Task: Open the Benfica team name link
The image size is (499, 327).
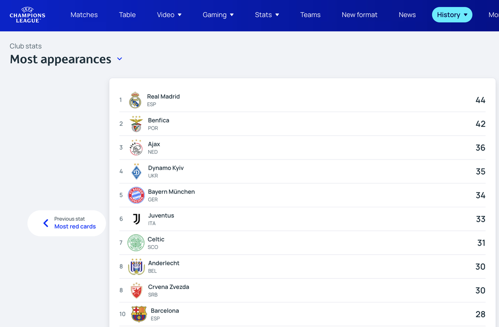Action: pyautogui.click(x=158, y=120)
